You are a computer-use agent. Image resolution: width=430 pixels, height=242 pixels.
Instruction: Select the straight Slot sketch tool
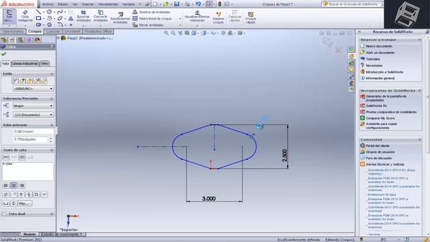(38, 25)
